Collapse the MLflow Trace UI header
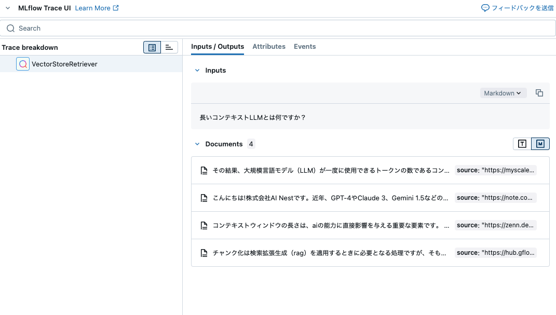 [7, 8]
